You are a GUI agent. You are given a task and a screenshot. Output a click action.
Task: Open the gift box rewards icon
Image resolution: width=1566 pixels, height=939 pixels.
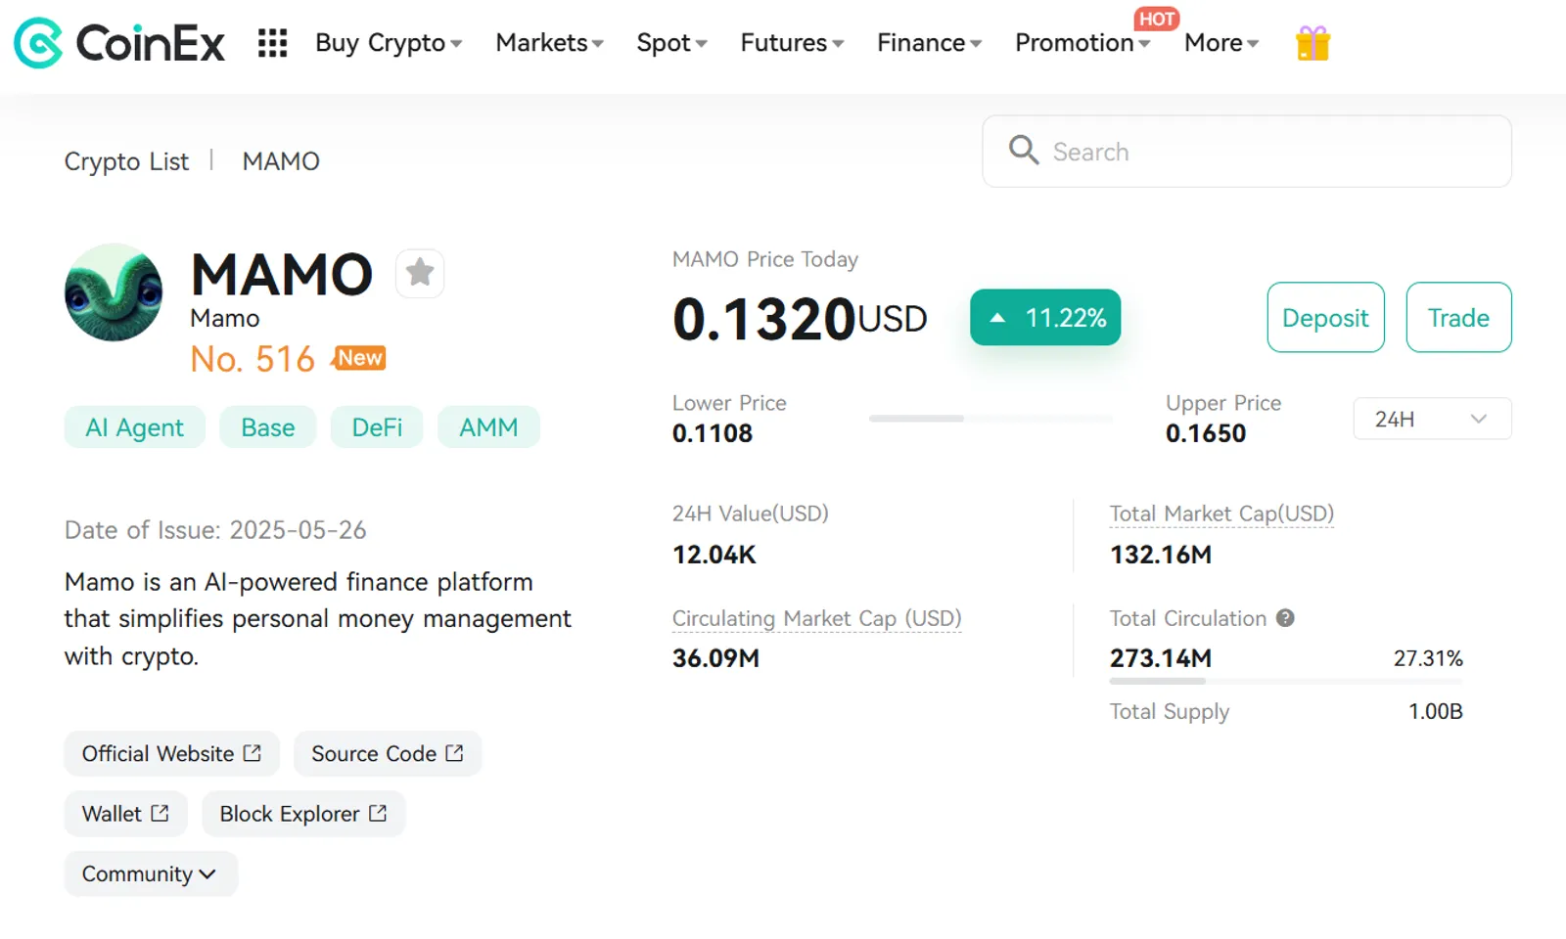[1313, 43]
